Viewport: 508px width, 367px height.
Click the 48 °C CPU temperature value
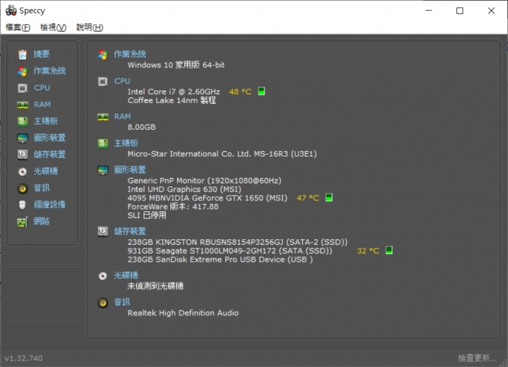click(x=241, y=92)
